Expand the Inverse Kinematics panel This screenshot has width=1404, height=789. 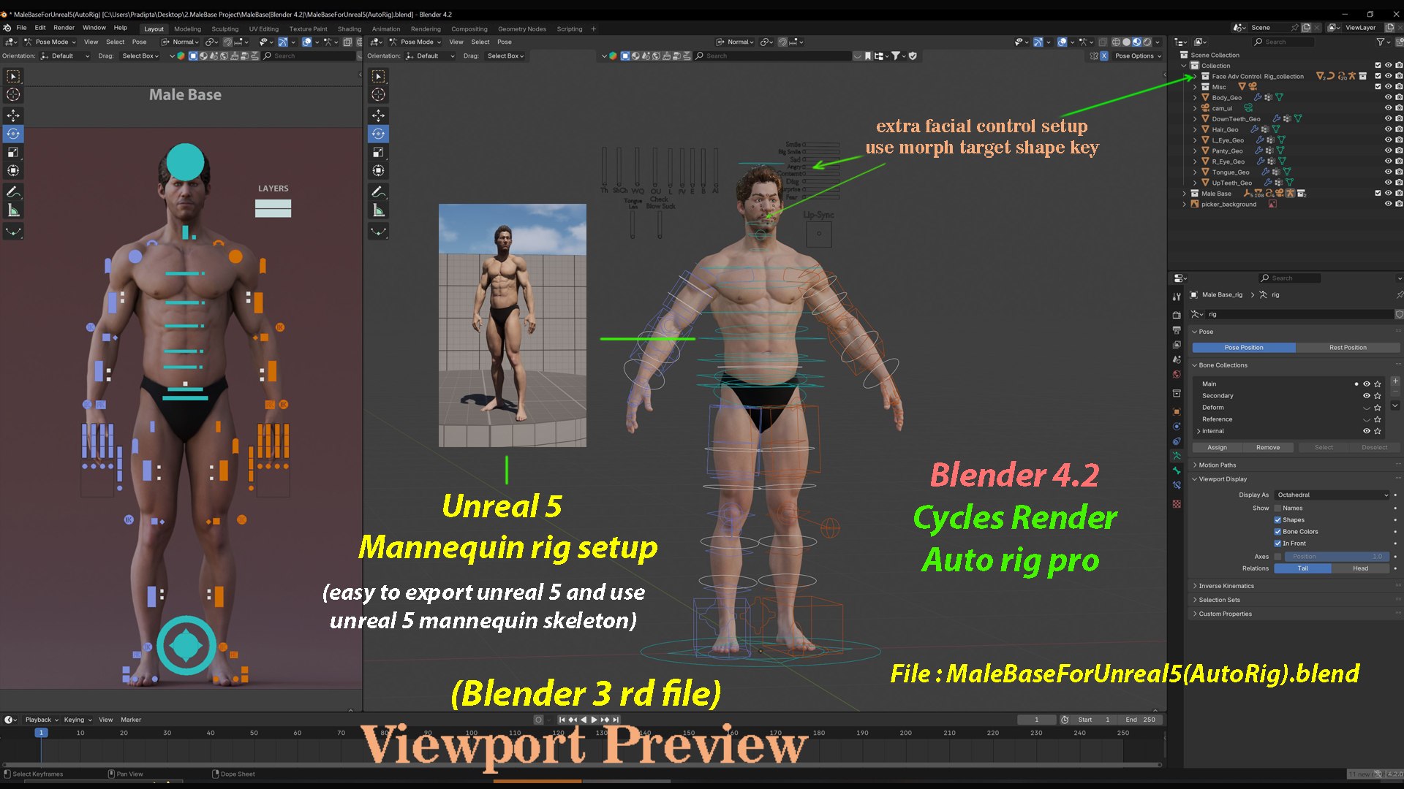1226,586
